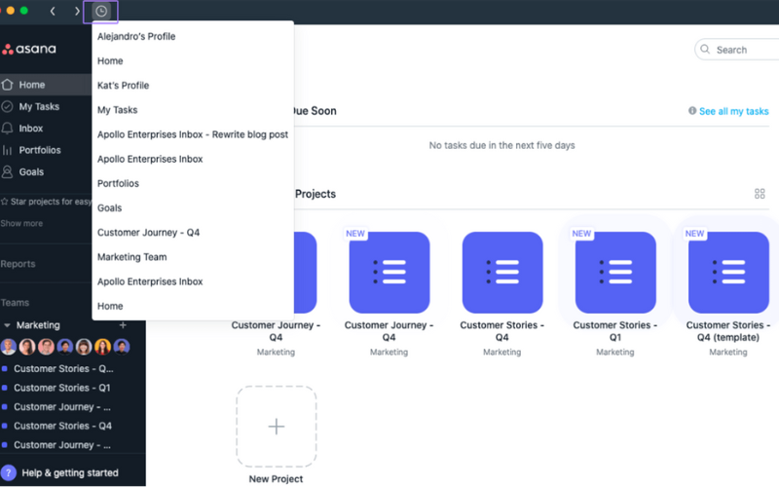779x487 pixels.
Task: Open Goals in sidebar
Action: tap(31, 172)
